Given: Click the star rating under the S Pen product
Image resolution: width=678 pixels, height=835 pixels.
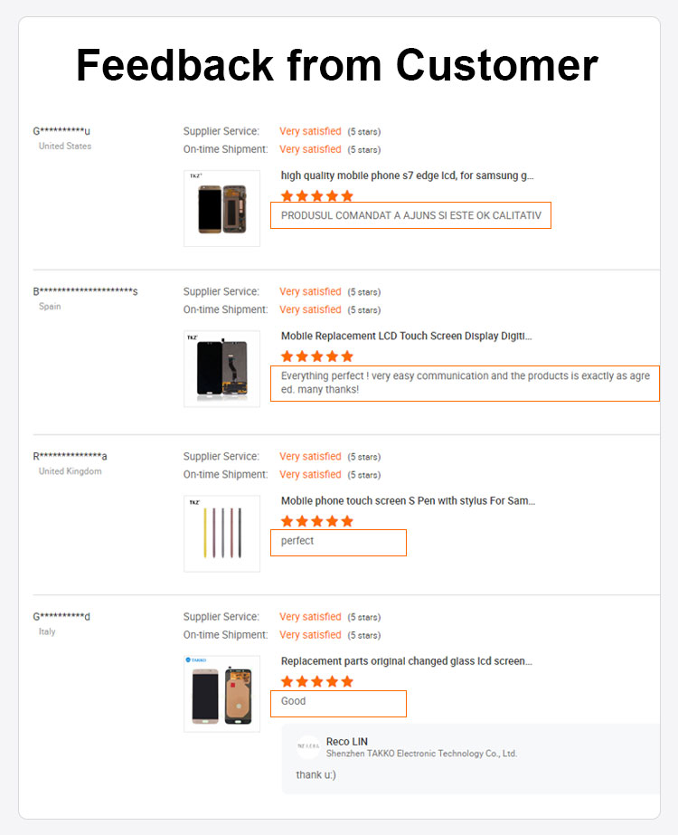Looking at the screenshot, I should point(316,521).
